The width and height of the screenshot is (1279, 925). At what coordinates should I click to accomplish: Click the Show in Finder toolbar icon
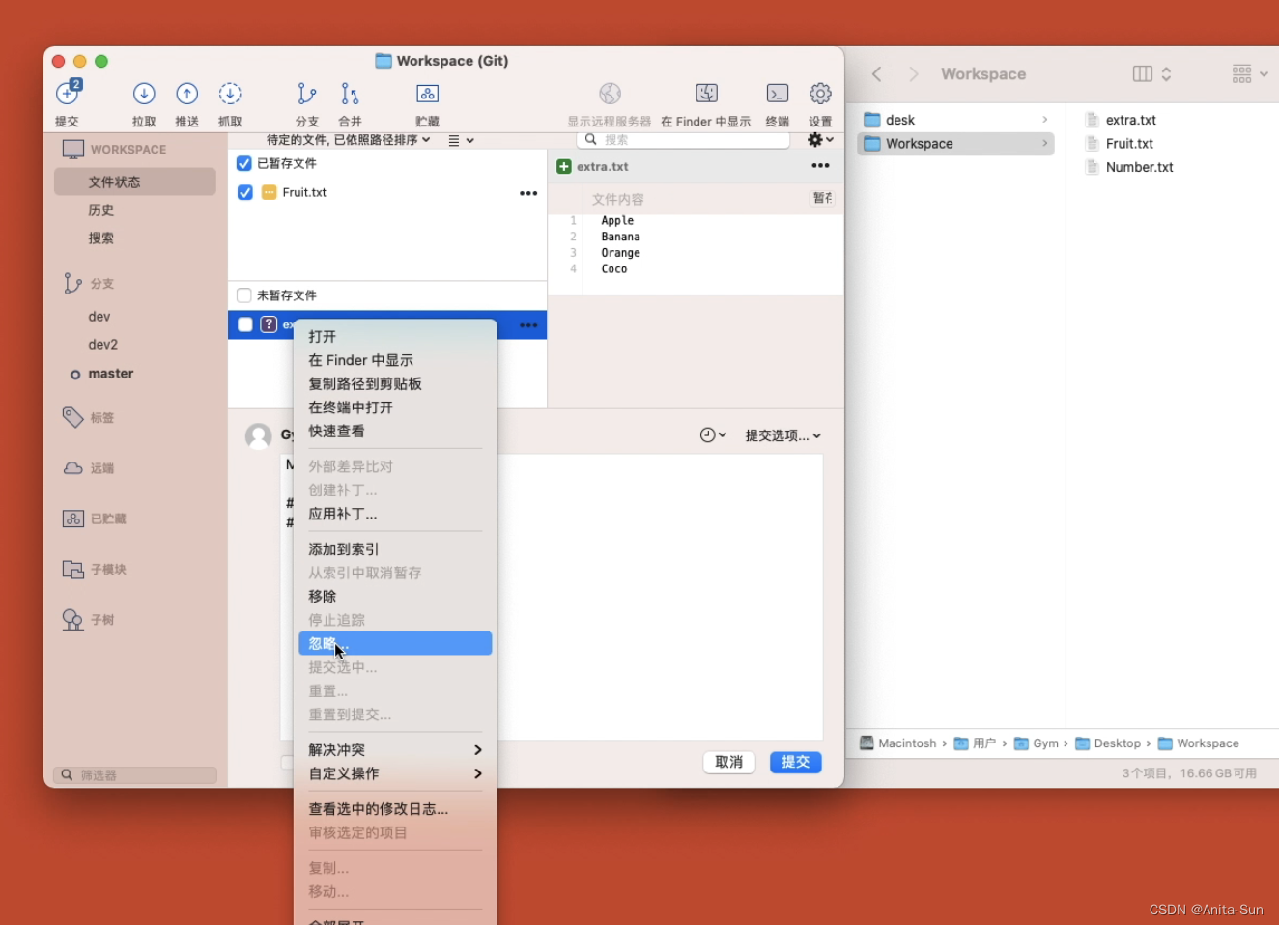(x=706, y=94)
